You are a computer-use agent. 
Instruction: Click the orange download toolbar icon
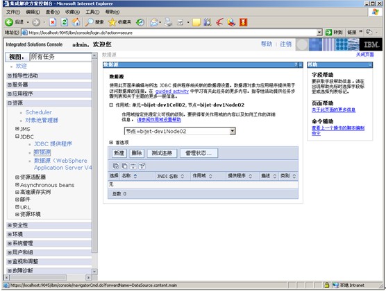(243, 22)
